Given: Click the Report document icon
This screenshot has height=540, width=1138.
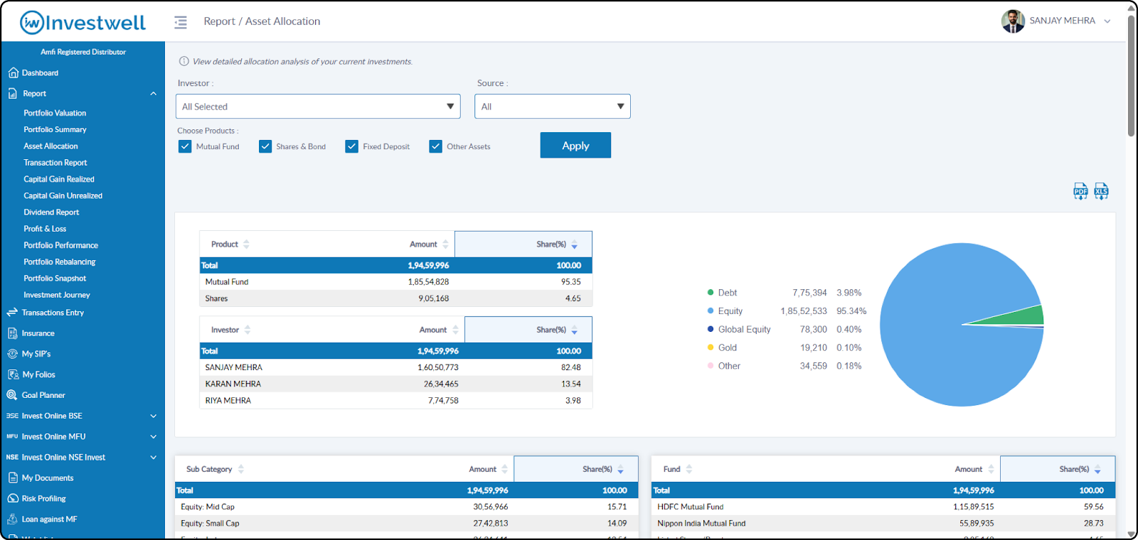Looking at the screenshot, I should click(x=13, y=93).
